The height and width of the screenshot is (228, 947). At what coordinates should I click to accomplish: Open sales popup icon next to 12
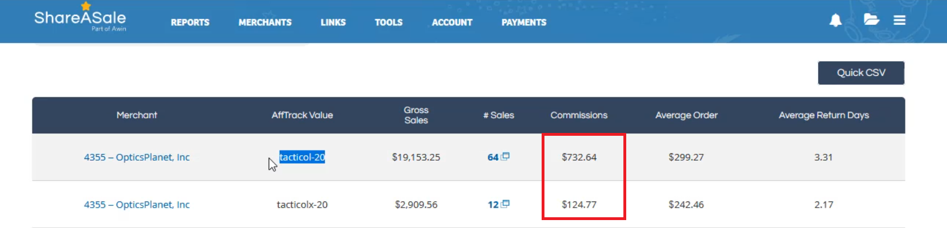tap(505, 204)
